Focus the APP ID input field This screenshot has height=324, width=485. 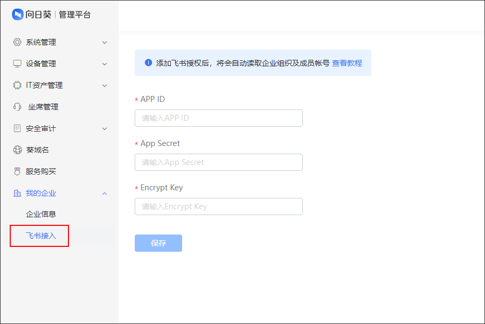click(218, 118)
